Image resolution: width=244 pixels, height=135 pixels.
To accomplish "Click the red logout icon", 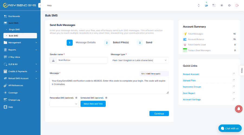I will click(x=237, y=5).
